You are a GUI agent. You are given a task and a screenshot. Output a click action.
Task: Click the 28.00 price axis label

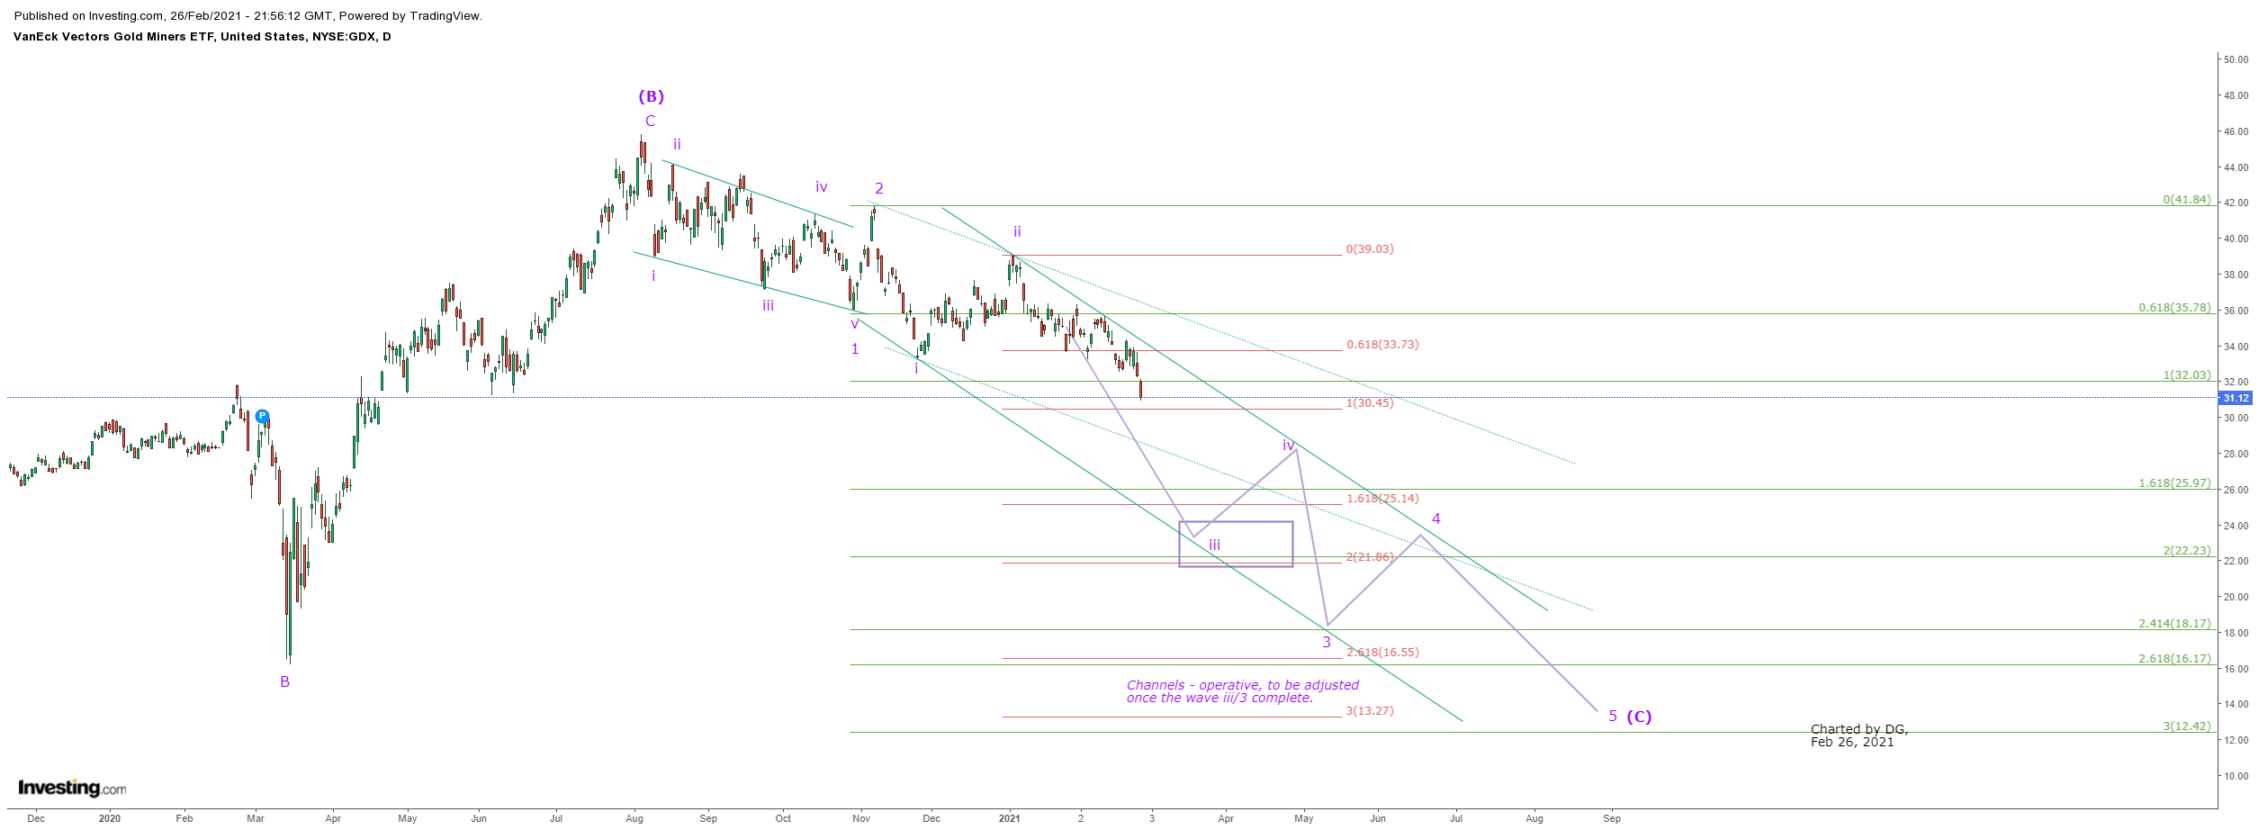pos(2236,455)
